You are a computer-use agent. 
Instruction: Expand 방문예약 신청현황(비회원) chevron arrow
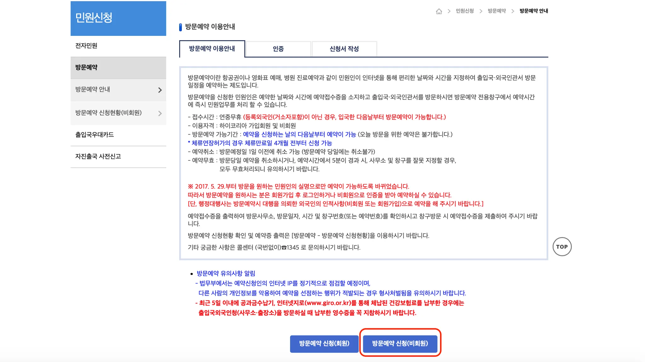[x=160, y=113]
